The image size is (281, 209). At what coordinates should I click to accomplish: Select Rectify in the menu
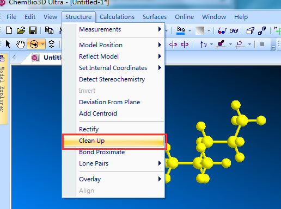coord(113,129)
